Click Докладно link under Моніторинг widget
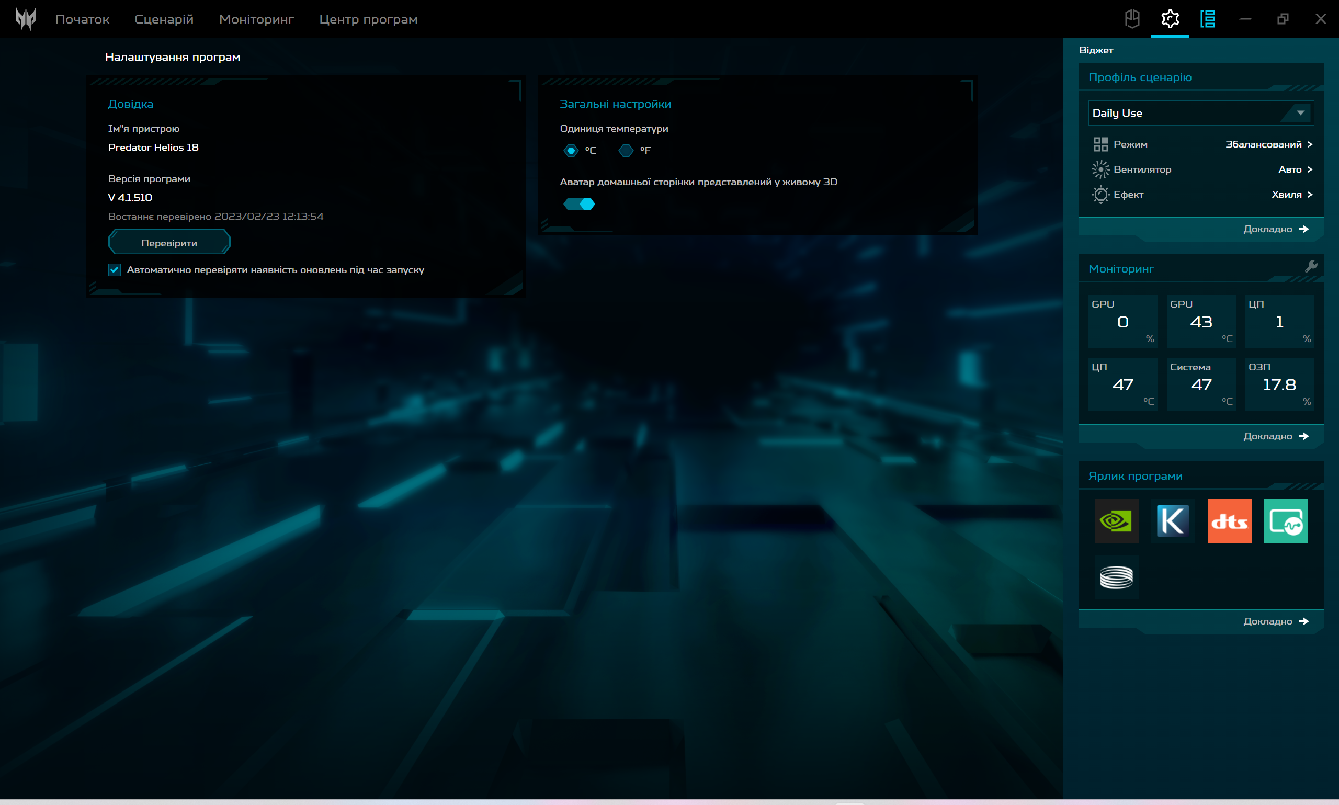 (x=1275, y=436)
